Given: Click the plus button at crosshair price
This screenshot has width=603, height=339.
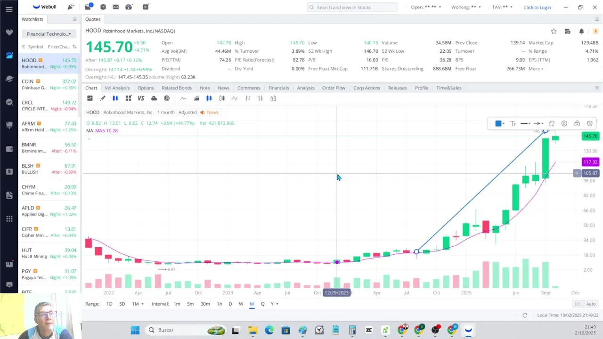Looking at the screenshot, I should click(577, 173).
